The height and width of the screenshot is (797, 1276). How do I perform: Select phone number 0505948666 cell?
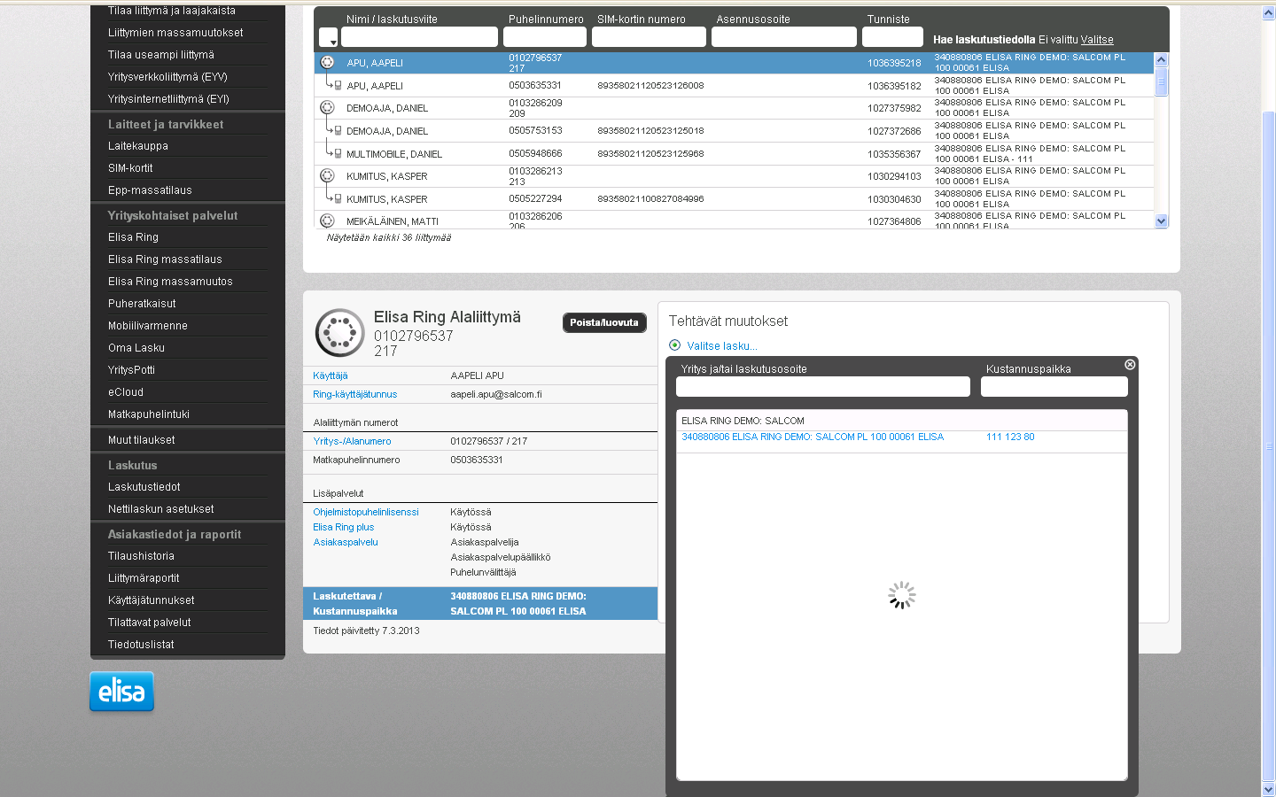(x=535, y=153)
